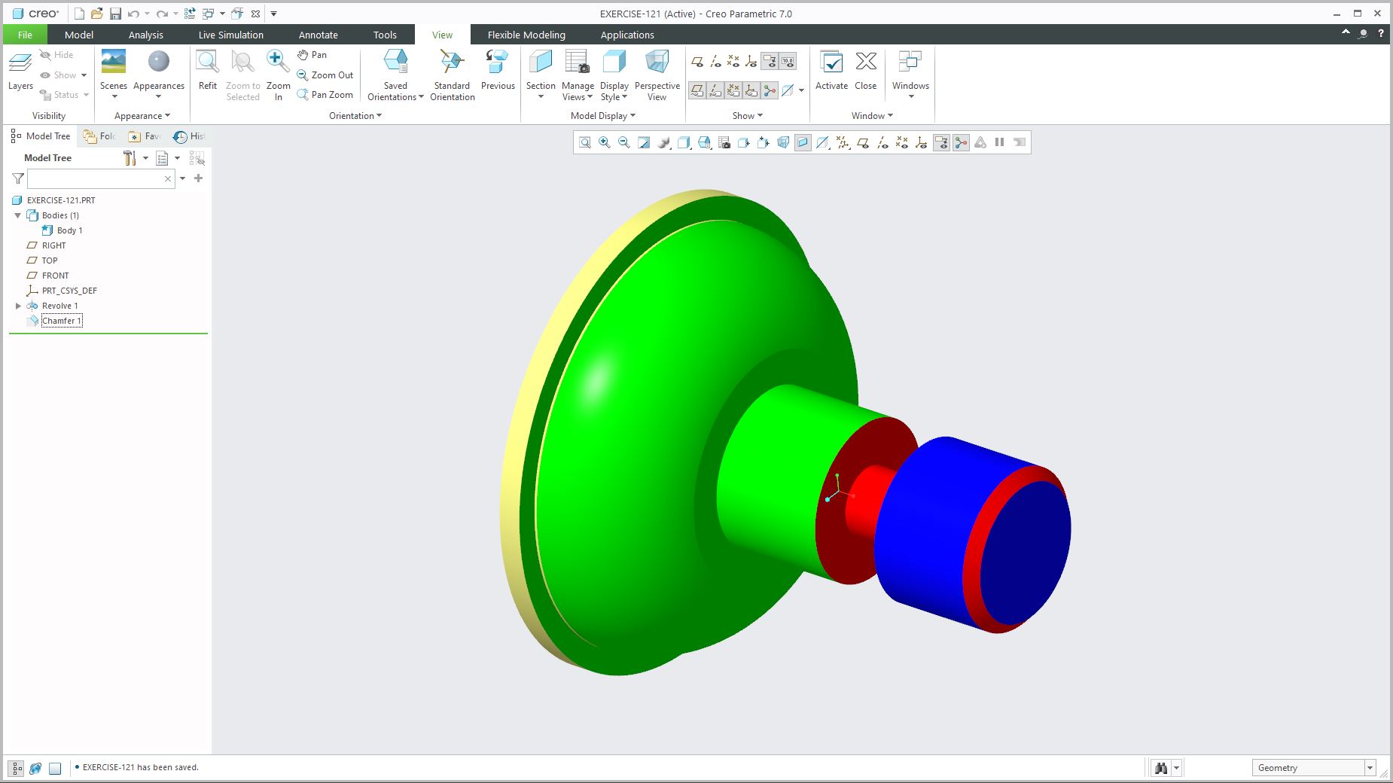This screenshot has width=1393, height=783.
Task: Return to the Previous orientation
Action: click(x=498, y=71)
